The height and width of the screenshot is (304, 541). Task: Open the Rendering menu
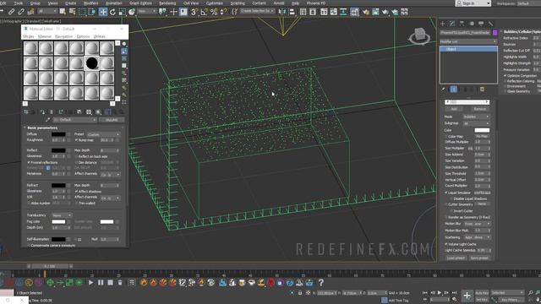pyautogui.click(x=167, y=3)
